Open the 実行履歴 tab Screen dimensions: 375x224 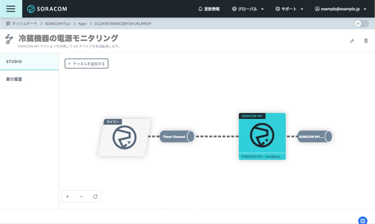tap(14, 79)
